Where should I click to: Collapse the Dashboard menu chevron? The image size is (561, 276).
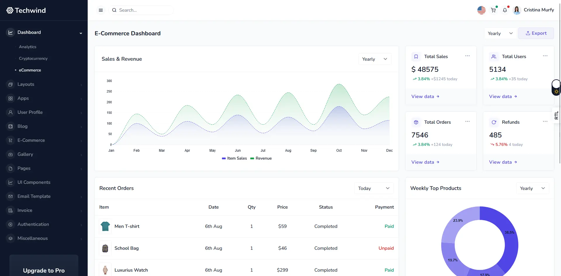coord(81,33)
